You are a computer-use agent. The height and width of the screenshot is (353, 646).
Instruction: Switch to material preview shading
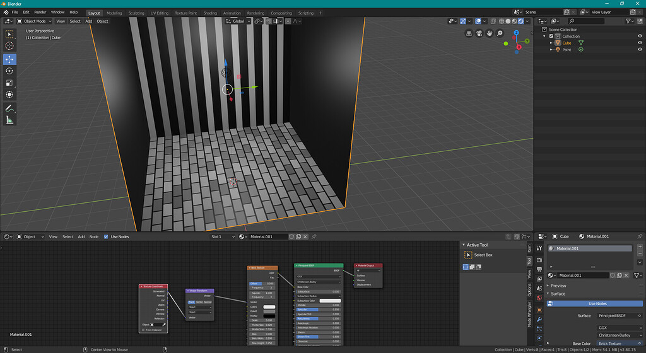514,21
